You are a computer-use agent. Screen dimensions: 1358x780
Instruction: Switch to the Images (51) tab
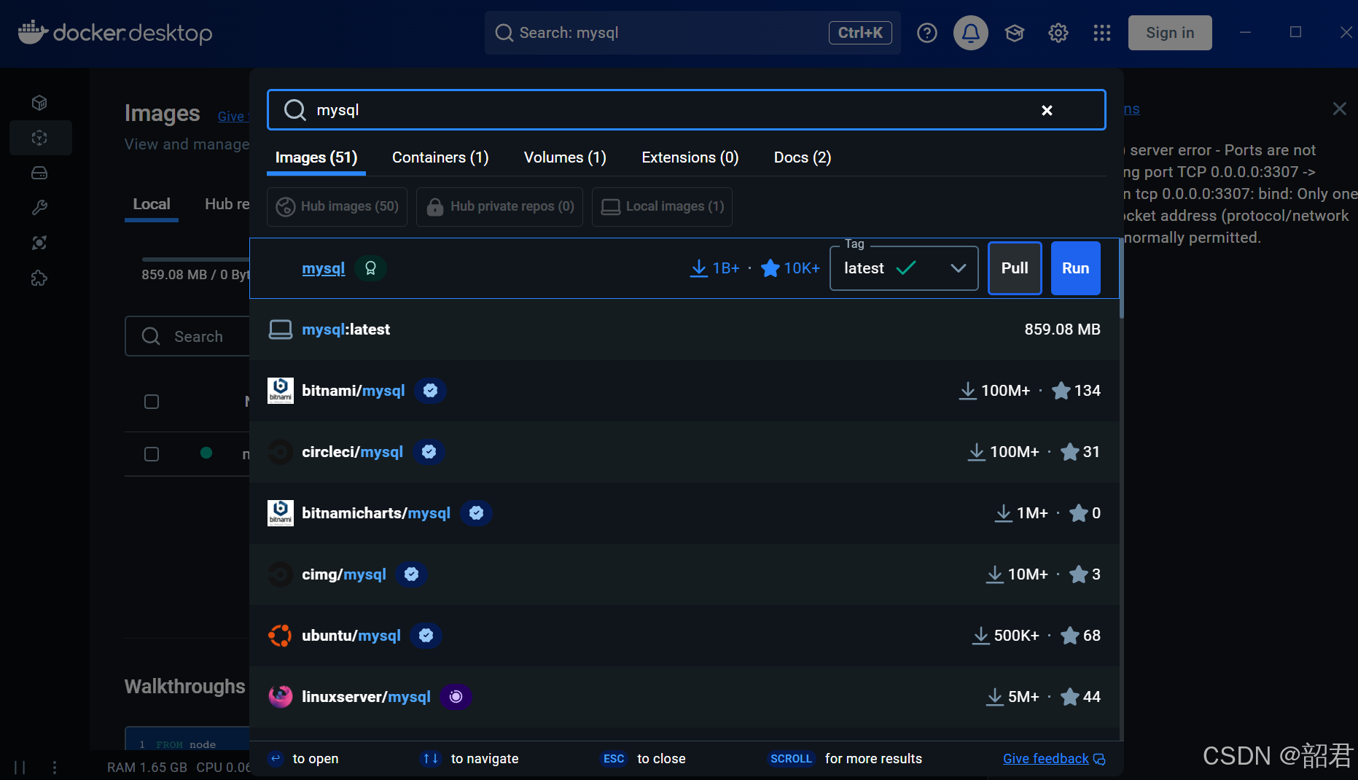tap(316, 157)
